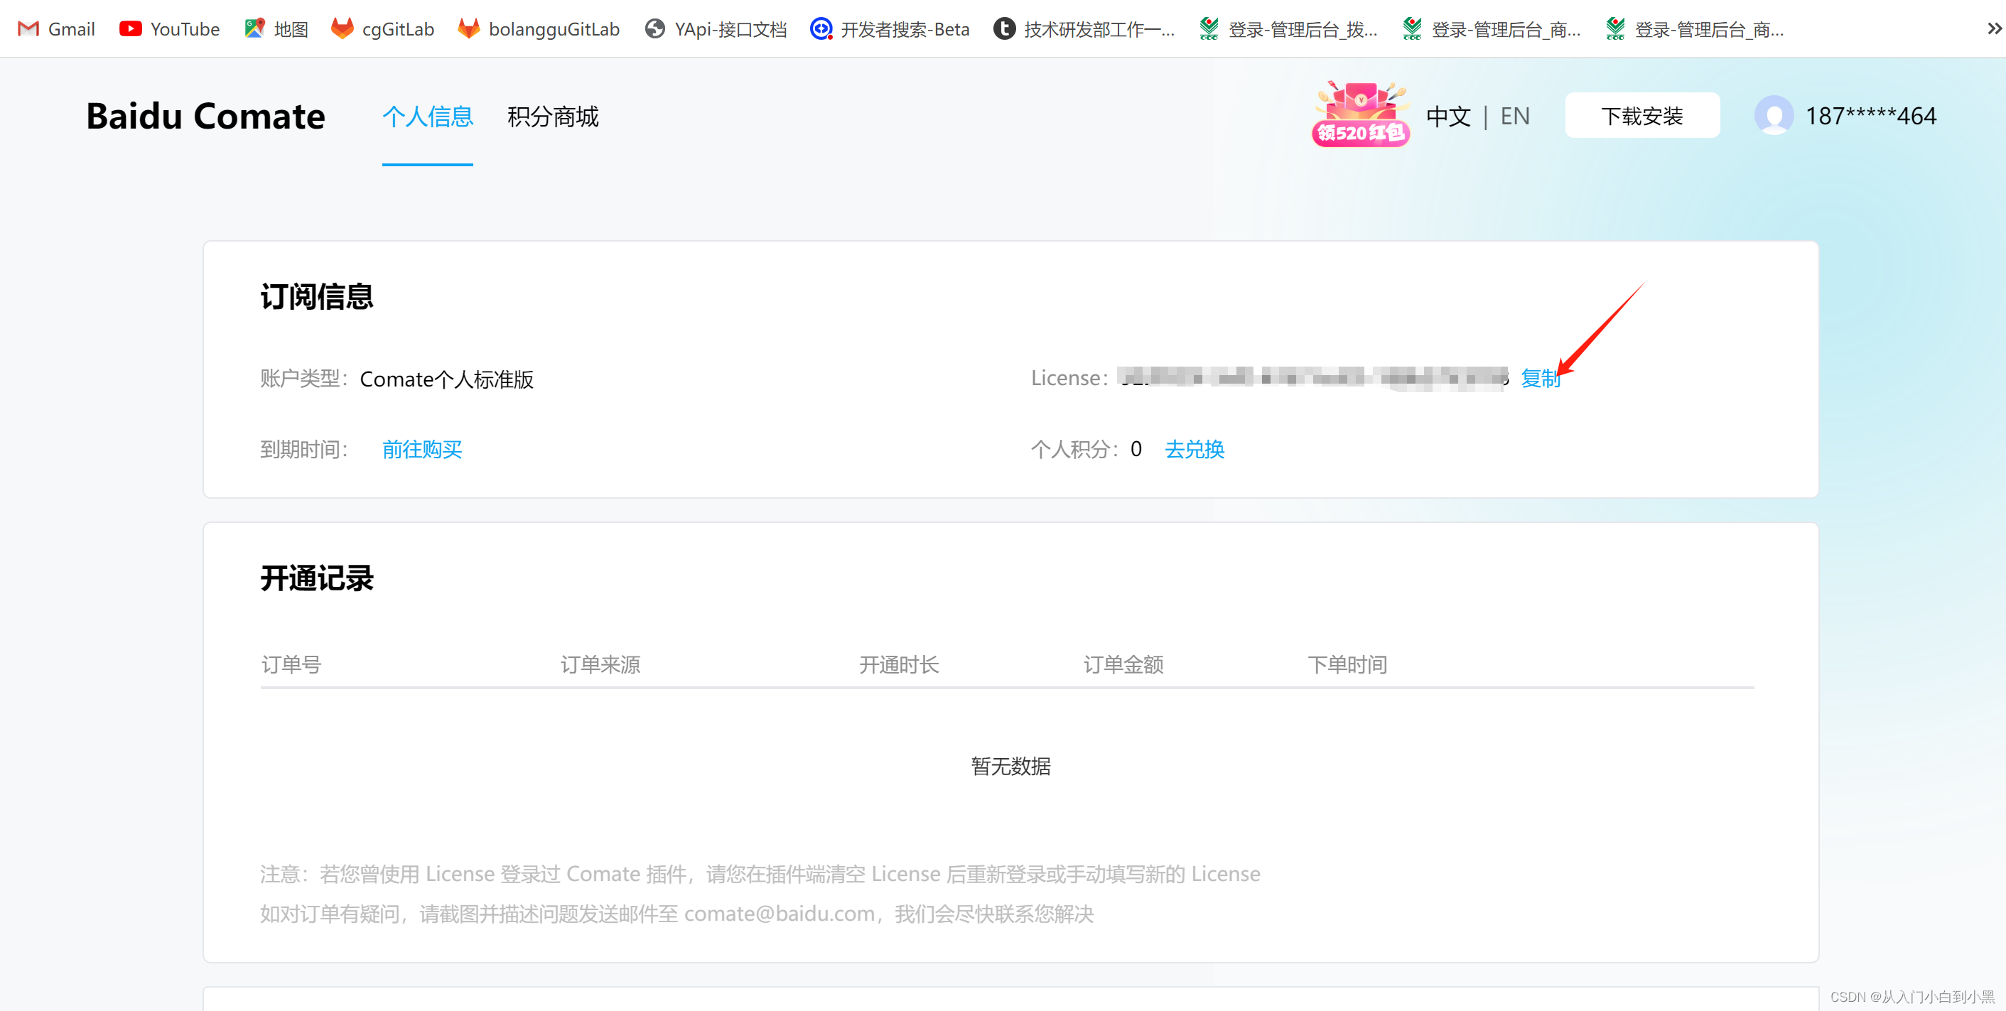Open the YApi-接口文档 bookmark
Viewport: 2006px width, 1011px height.
point(716,30)
